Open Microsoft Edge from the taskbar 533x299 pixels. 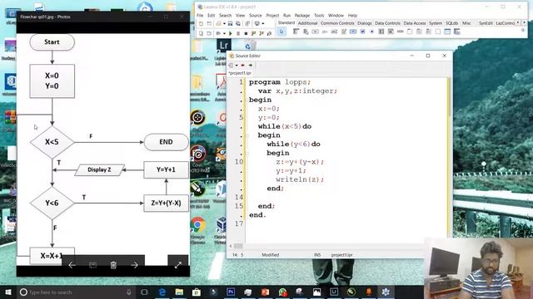162,292
